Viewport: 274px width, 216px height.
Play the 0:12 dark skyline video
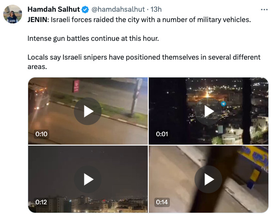point(88,179)
